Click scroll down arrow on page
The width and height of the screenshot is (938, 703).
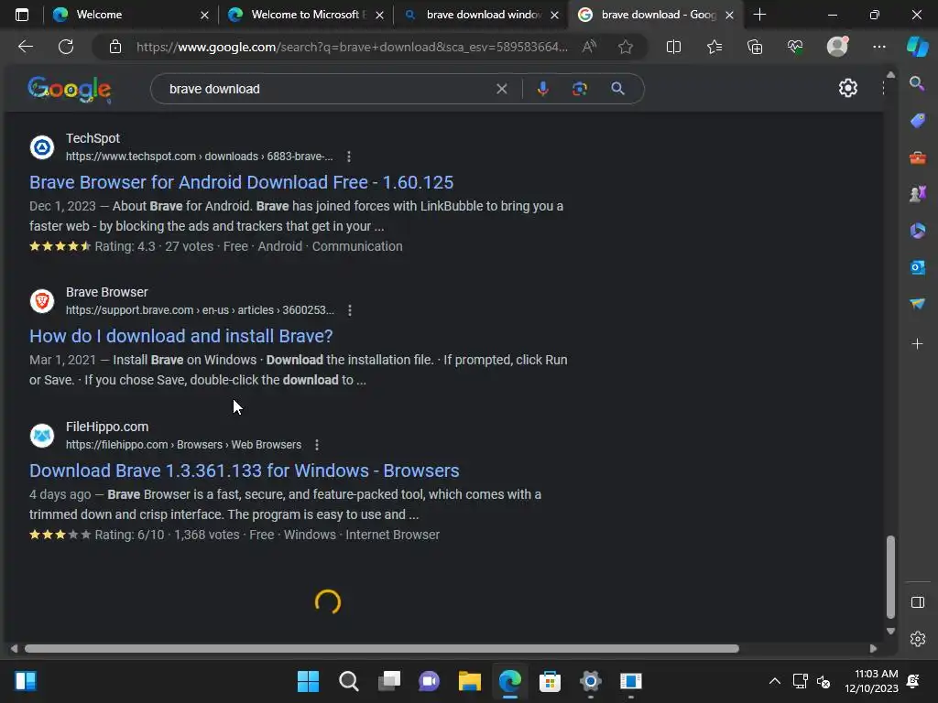tap(890, 631)
